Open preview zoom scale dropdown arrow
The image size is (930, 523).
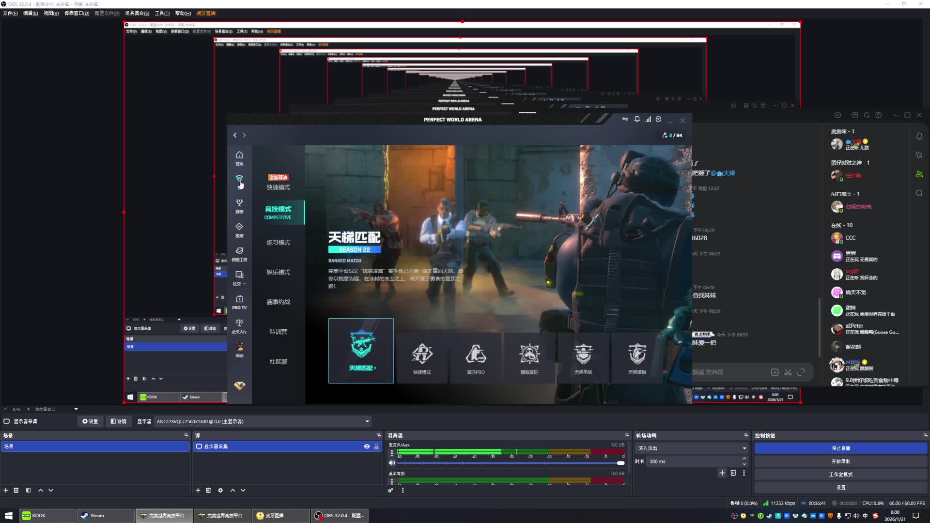tap(76, 409)
